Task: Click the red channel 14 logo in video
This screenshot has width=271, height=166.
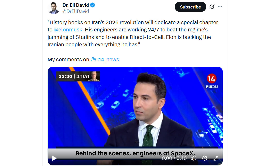Action: coord(212,79)
